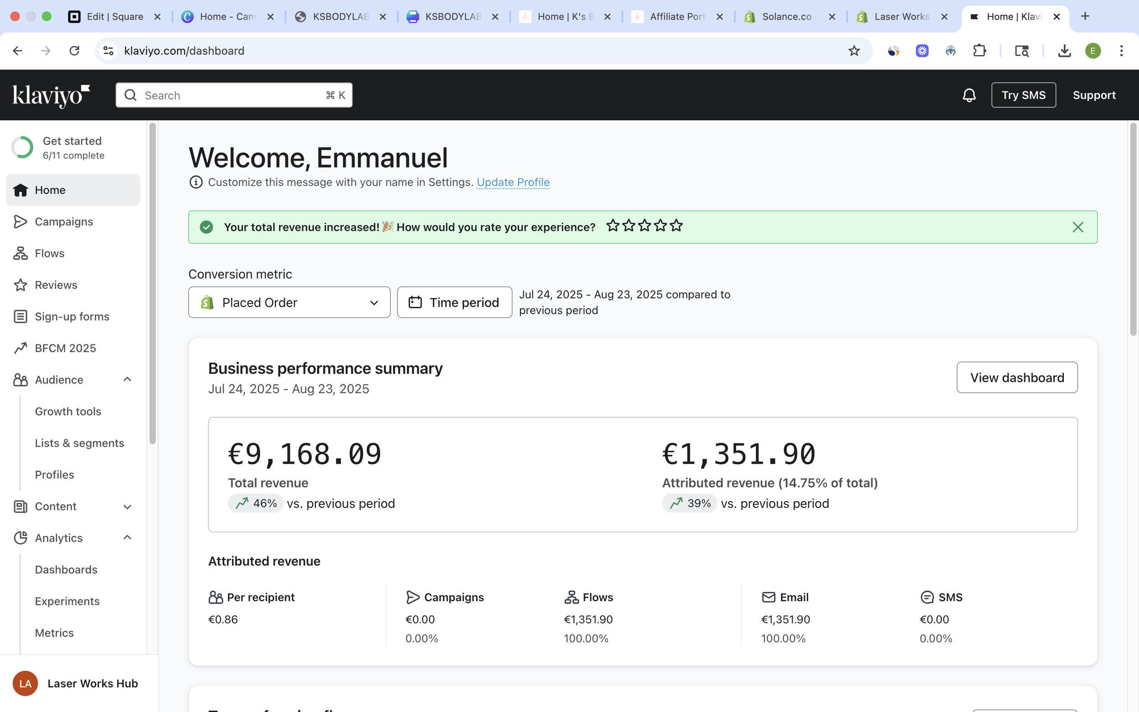The width and height of the screenshot is (1139, 712).
Task: Open Campaigns from the sidebar
Action: pyautogui.click(x=64, y=221)
